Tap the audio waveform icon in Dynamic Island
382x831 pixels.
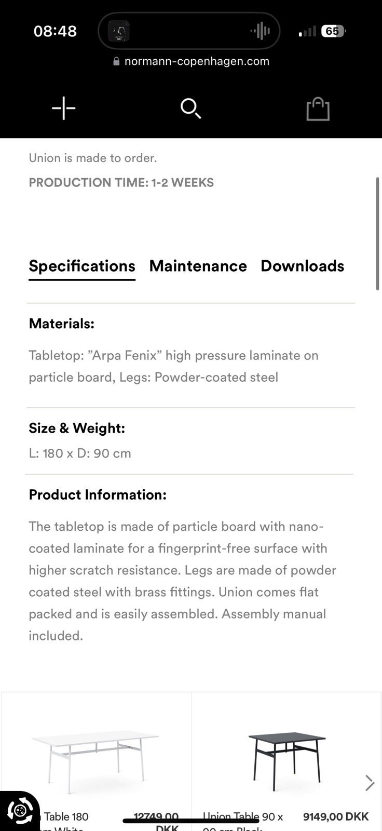260,31
